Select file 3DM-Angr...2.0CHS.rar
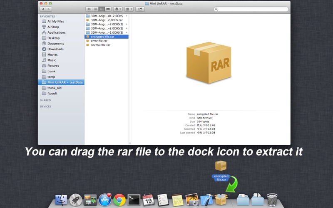 107,20
